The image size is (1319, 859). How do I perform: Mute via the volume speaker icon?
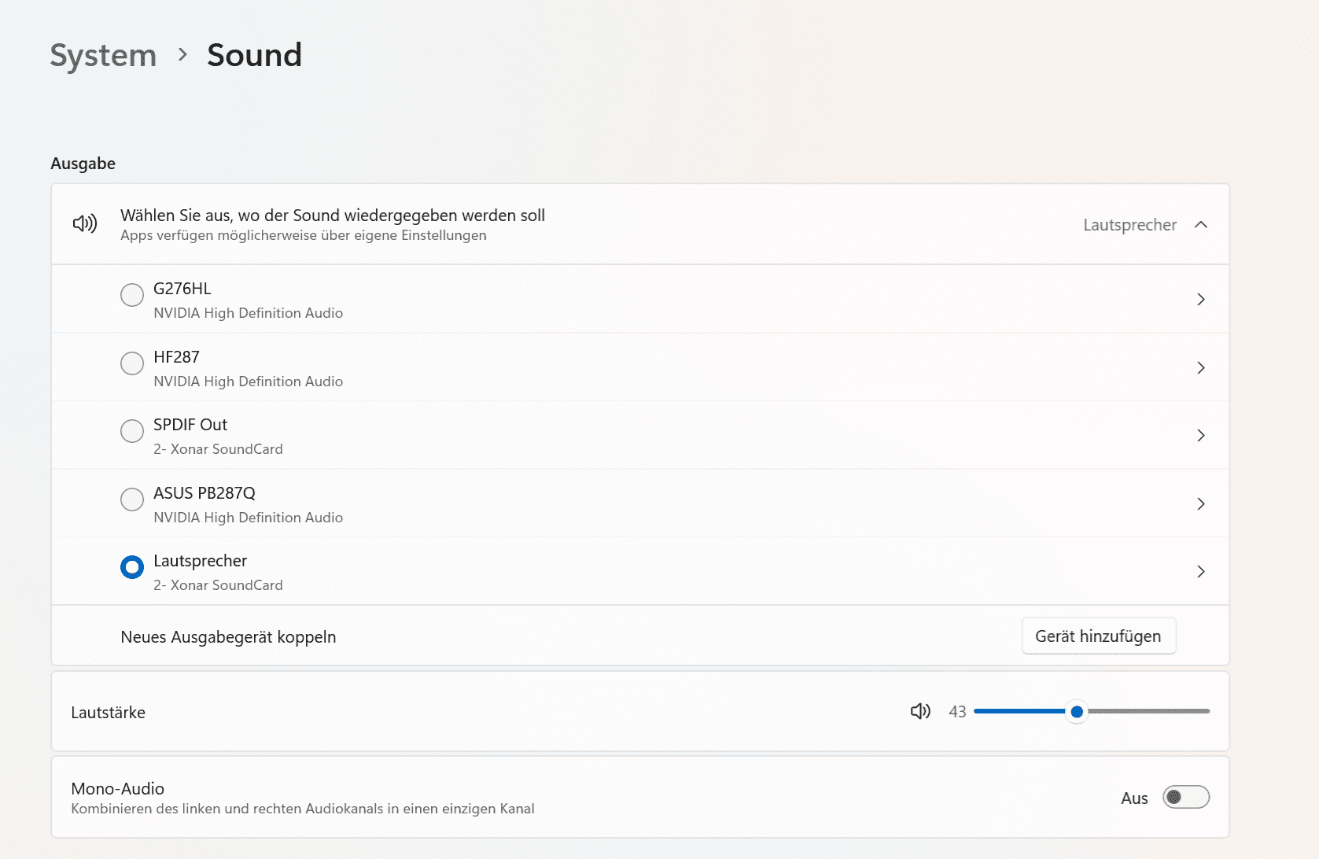pos(920,712)
